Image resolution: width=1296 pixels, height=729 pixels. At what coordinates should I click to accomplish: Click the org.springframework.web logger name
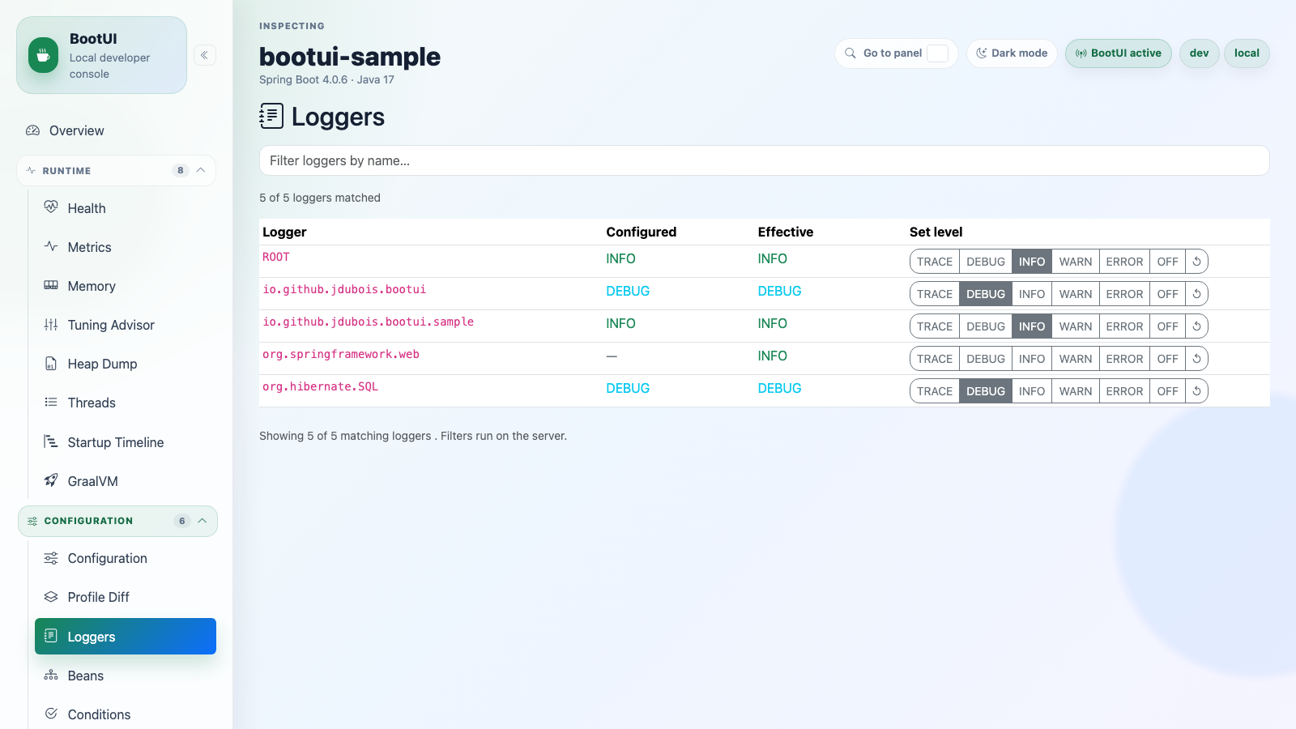pos(341,354)
